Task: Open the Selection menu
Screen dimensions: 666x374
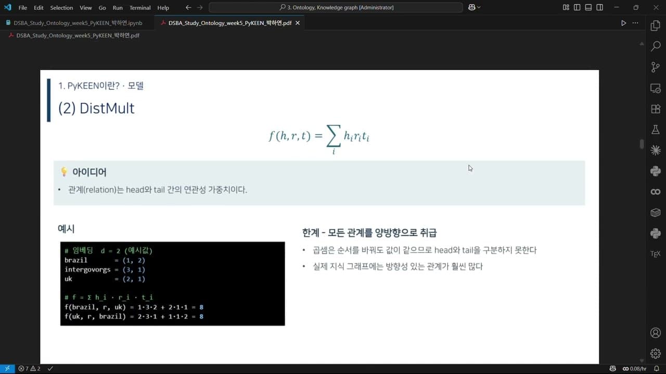Action: 61,8
